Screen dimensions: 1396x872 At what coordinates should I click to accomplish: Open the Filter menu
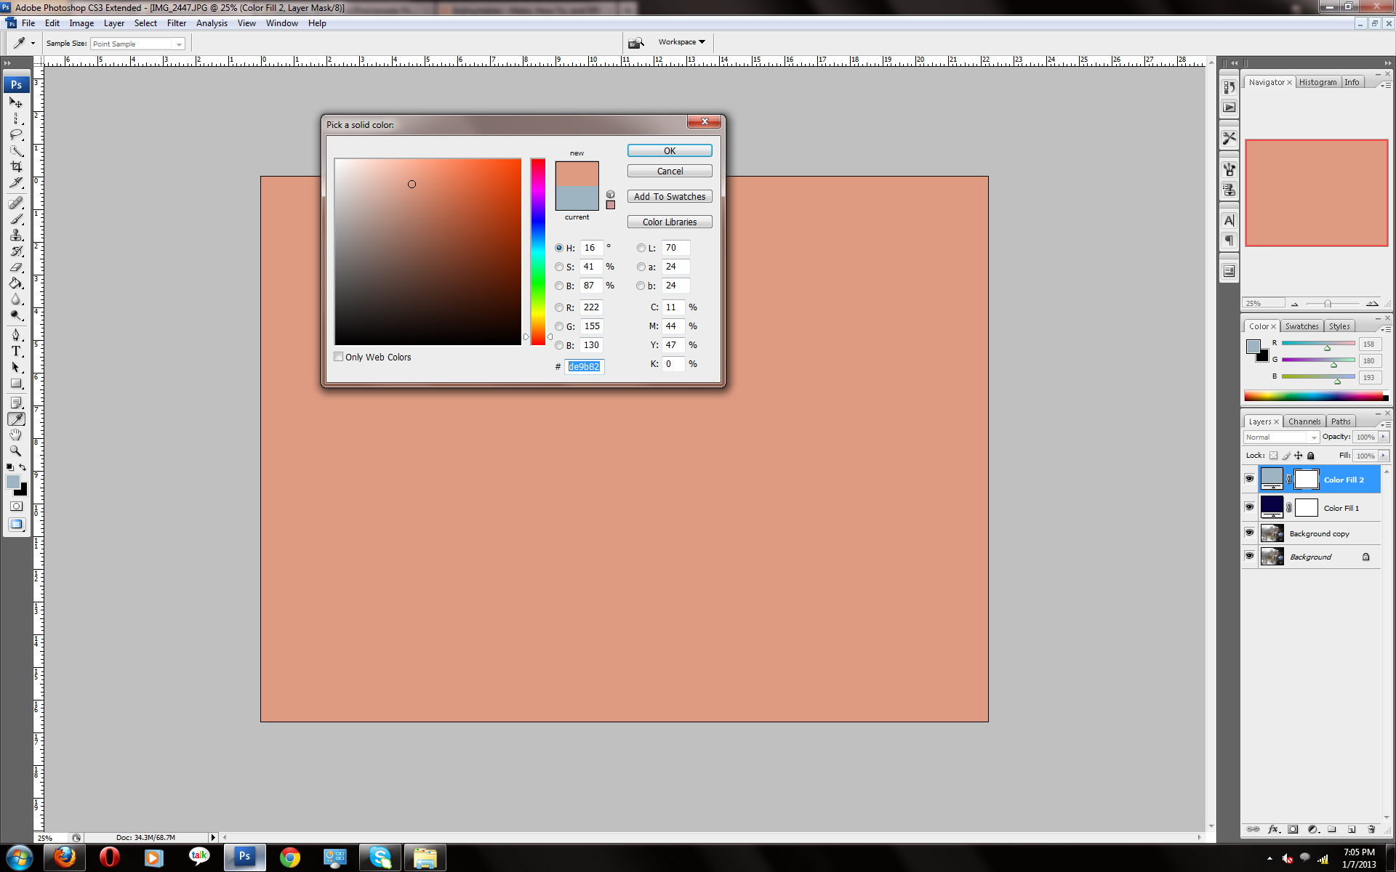(176, 23)
